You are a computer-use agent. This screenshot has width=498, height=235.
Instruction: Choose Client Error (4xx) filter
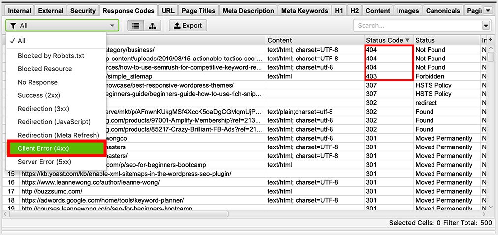(56, 149)
